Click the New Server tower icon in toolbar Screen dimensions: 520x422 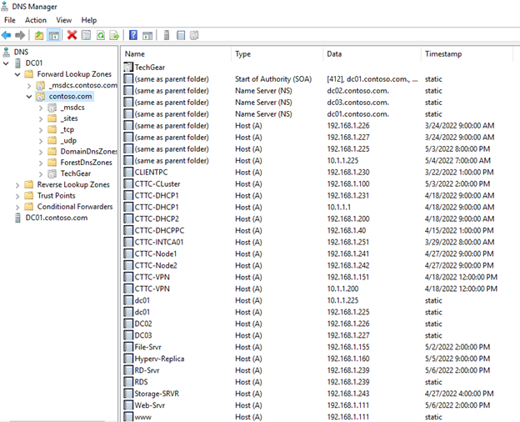(167, 35)
